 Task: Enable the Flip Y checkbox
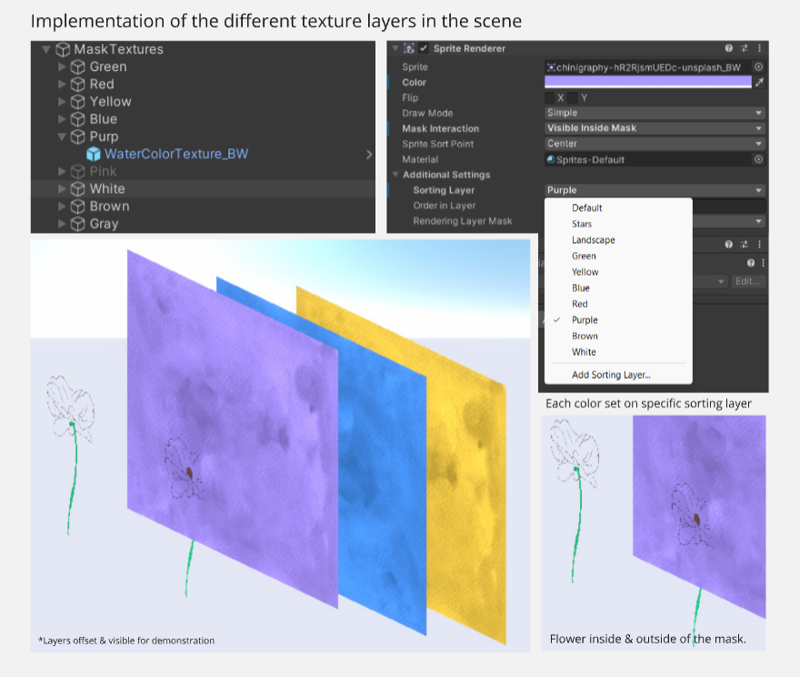coord(573,97)
